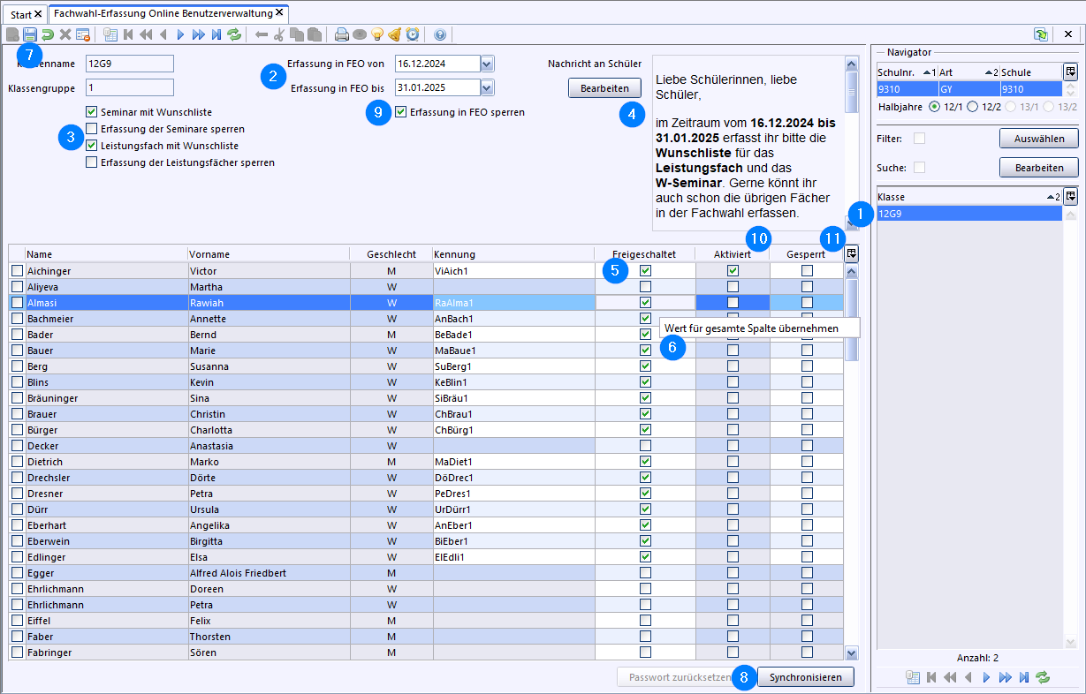
Task: Click the message text scrollbar thumb
Action: tap(852, 91)
